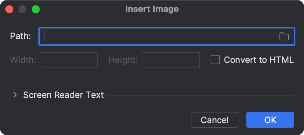Click the Width label
This screenshot has height=135, width=304.
click(23, 60)
